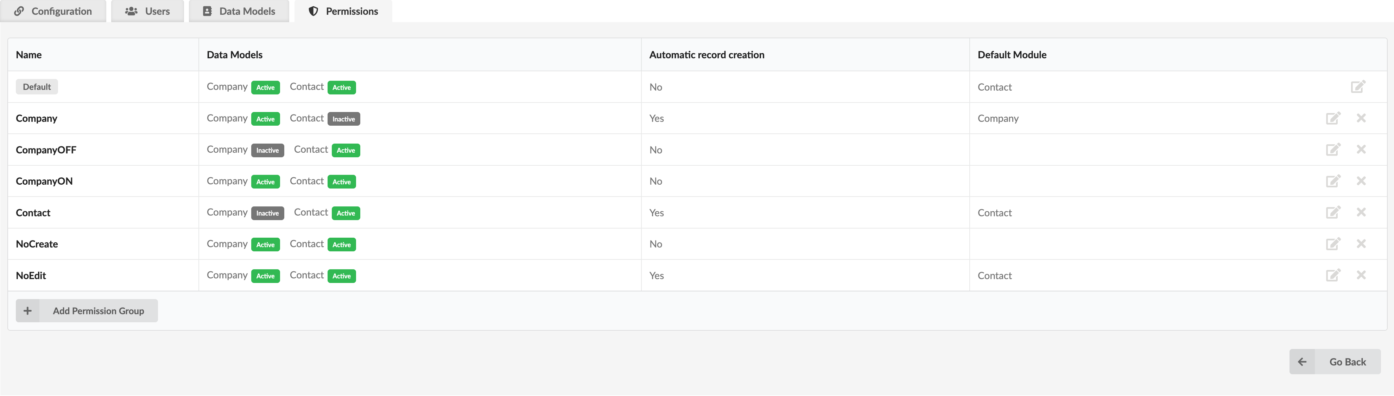1394x396 pixels.
Task: Click Inactive Company badge in Contact row
Action: click(267, 213)
